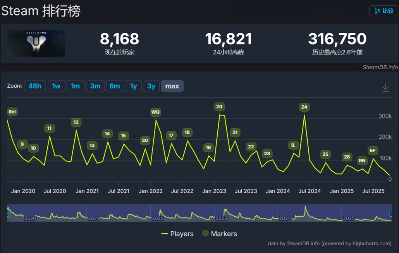Click the WQ marker flag
The width and height of the screenshot is (399, 253).
[155, 112]
